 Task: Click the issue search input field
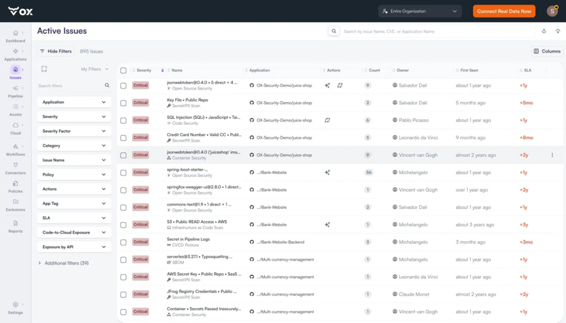pyautogui.click(x=438, y=31)
